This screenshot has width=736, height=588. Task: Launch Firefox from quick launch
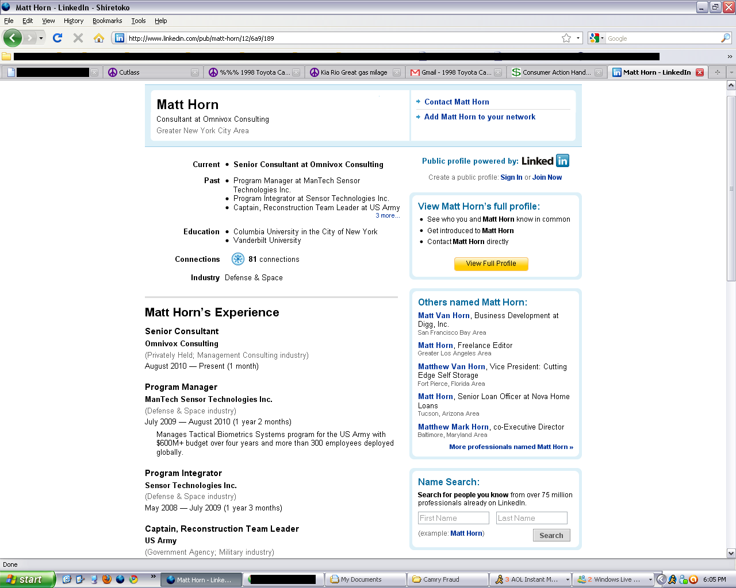click(x=106, y=579)
